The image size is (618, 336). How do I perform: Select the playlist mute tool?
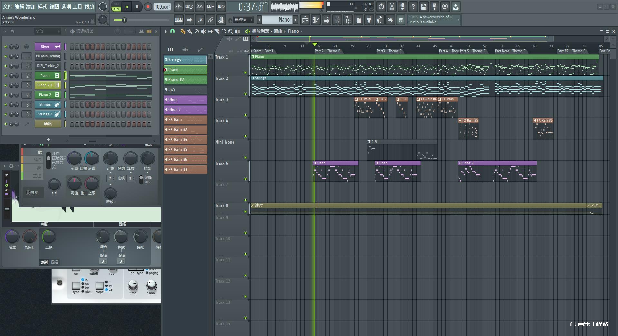[x=203, y=31]
